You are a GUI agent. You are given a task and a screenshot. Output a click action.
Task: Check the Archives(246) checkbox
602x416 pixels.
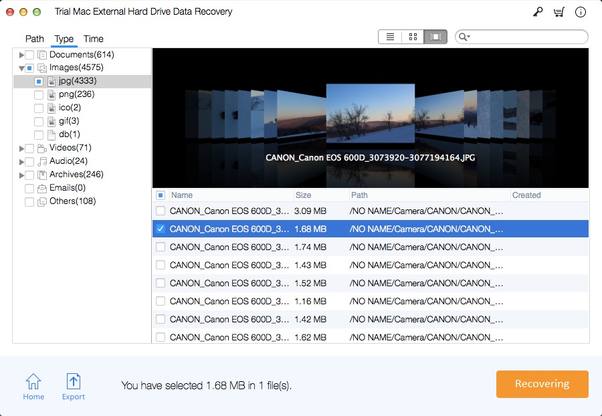click(29, 175)
